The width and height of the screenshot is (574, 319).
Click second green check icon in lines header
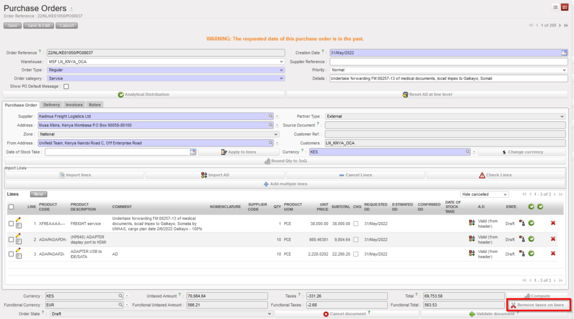540,207
